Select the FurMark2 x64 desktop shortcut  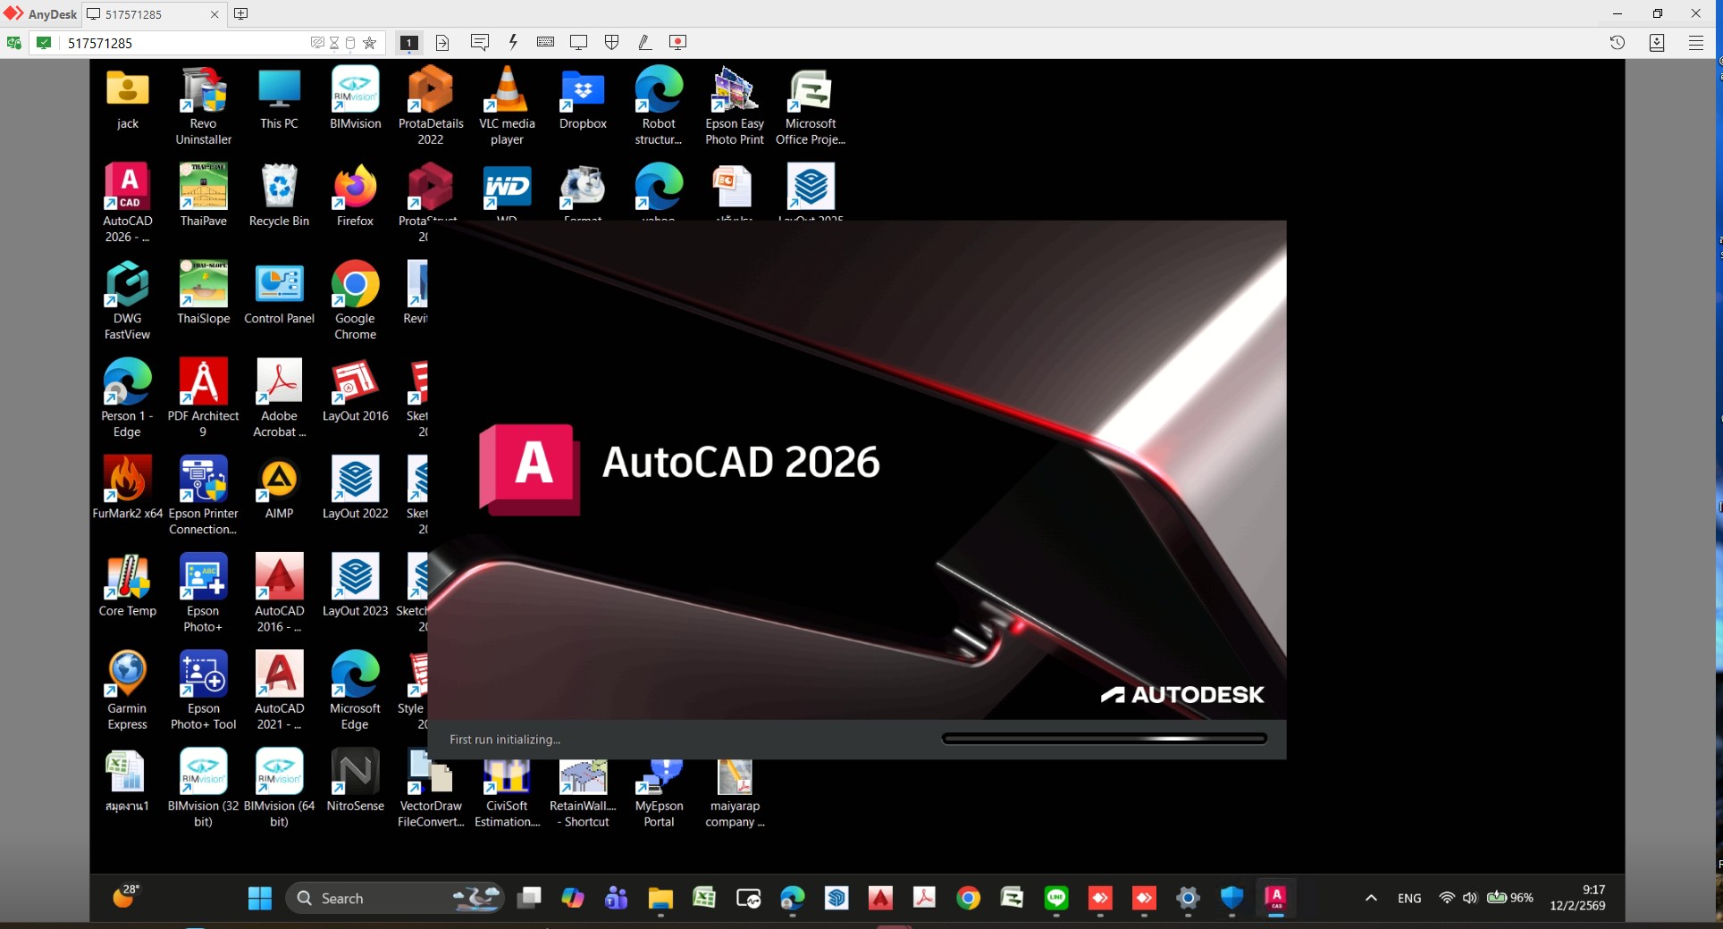(x=128, y=489)
